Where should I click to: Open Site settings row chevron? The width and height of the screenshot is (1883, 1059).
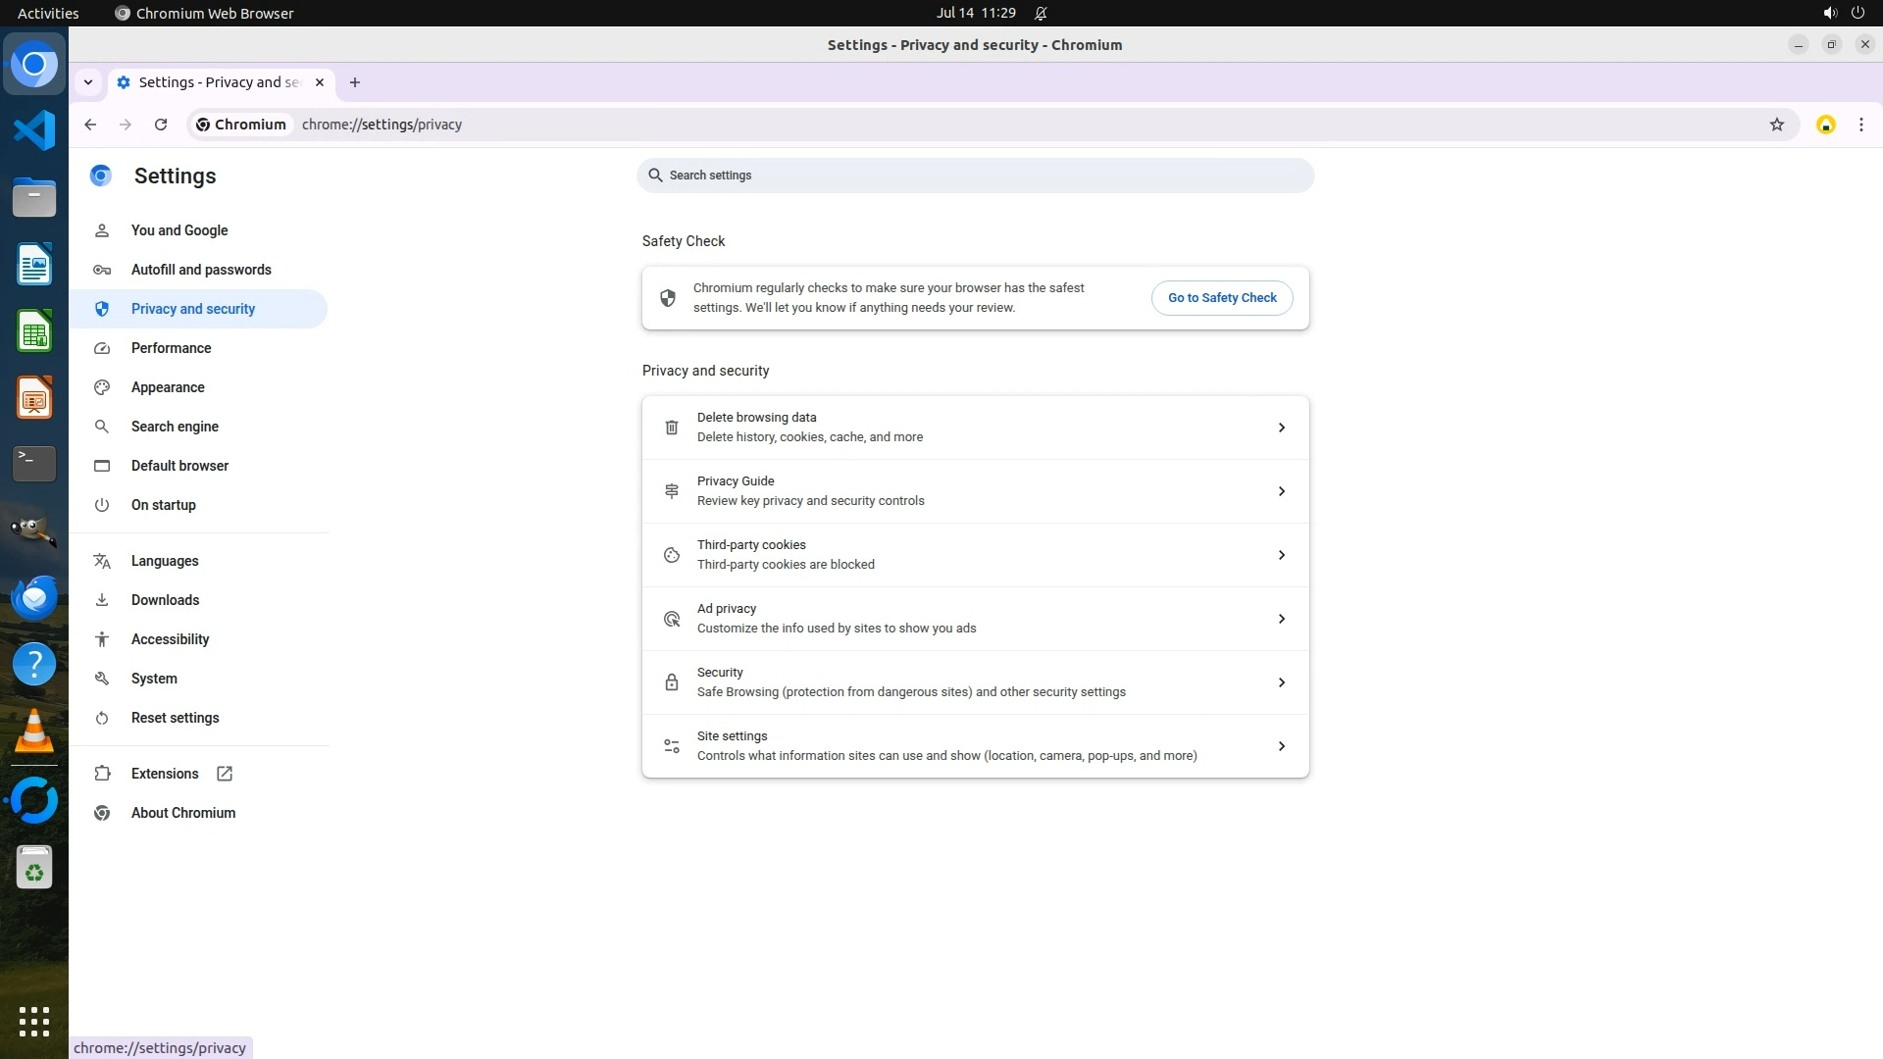pos(1281,746)
